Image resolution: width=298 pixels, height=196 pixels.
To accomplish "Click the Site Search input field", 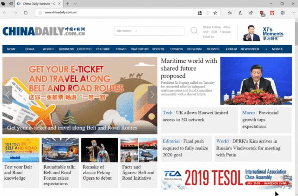I will [149, 31].
